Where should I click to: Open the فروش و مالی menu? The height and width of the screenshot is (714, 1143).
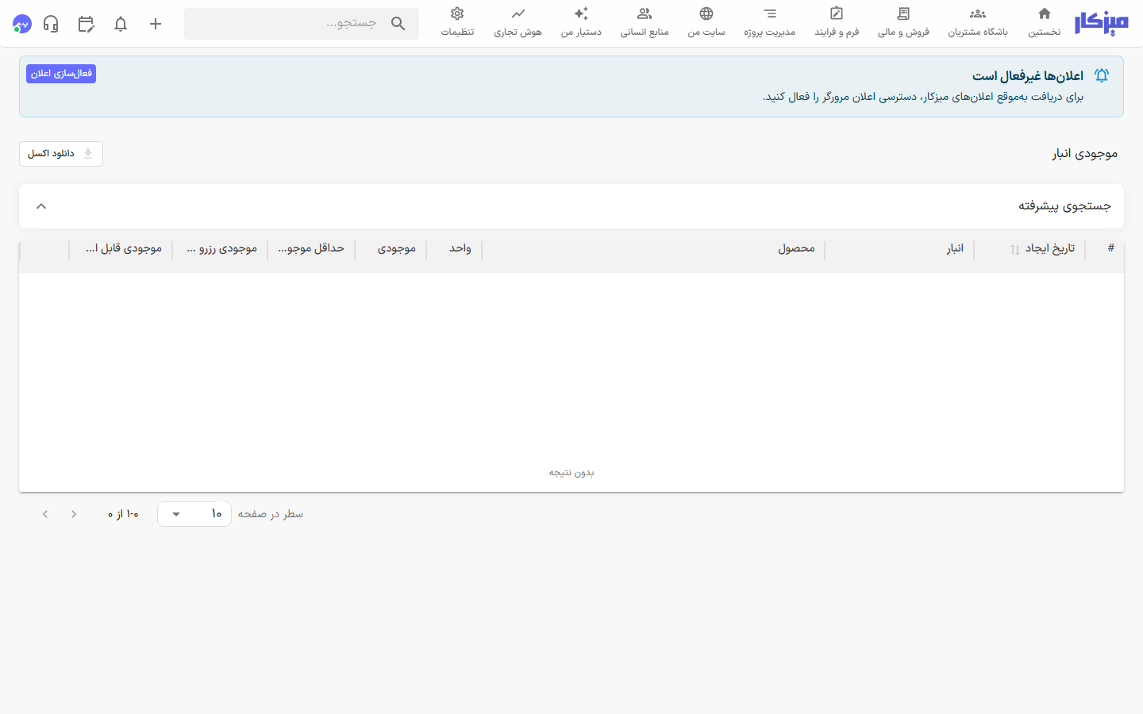point(903,22)
